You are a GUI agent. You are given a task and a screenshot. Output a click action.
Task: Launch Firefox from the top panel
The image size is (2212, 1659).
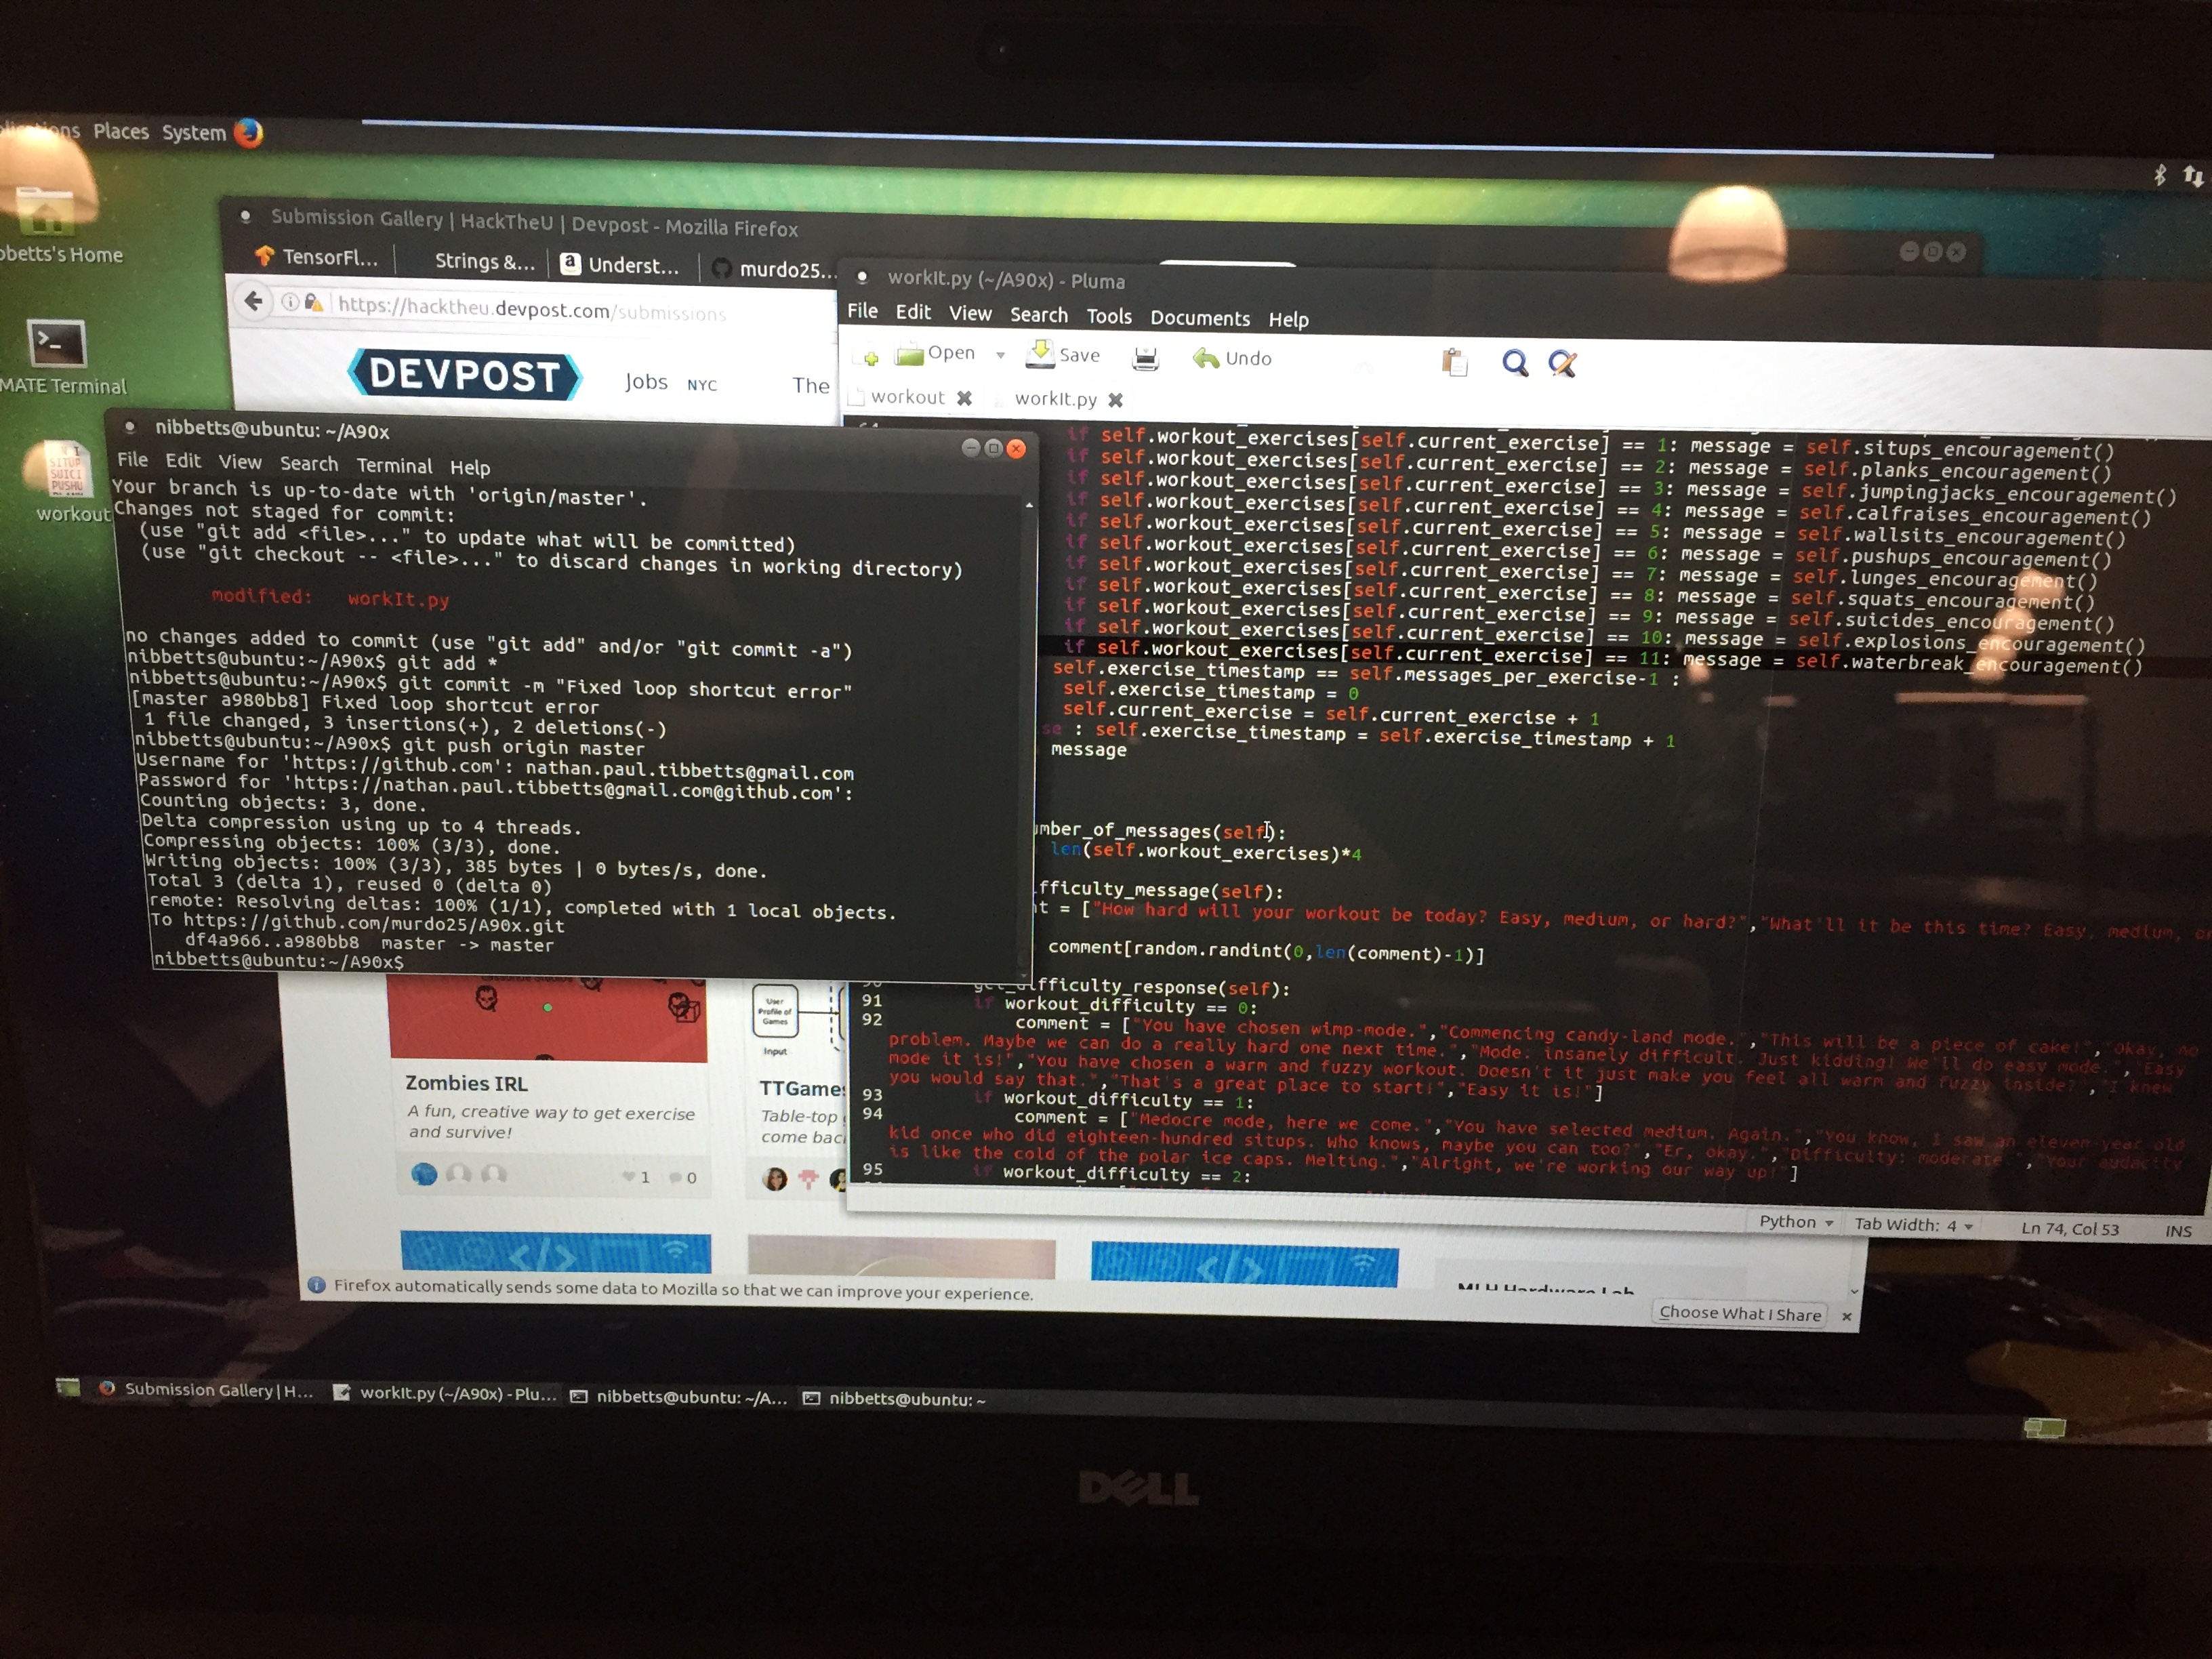[x=248, y=133]
